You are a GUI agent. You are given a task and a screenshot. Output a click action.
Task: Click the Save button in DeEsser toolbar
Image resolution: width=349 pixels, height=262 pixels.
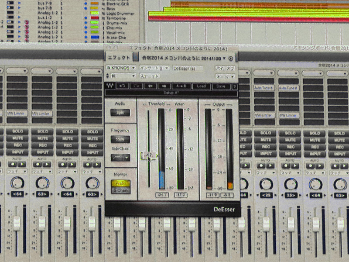pyautogui.click(x=221, y=86)
